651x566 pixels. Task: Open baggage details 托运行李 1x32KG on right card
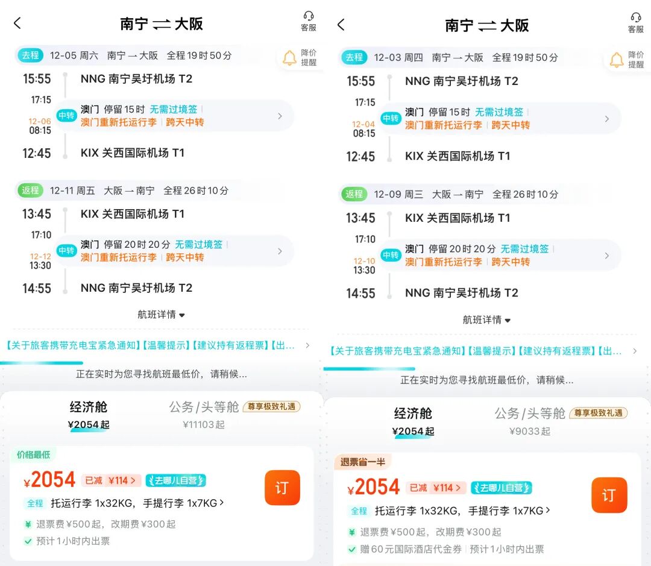(462, 511)
